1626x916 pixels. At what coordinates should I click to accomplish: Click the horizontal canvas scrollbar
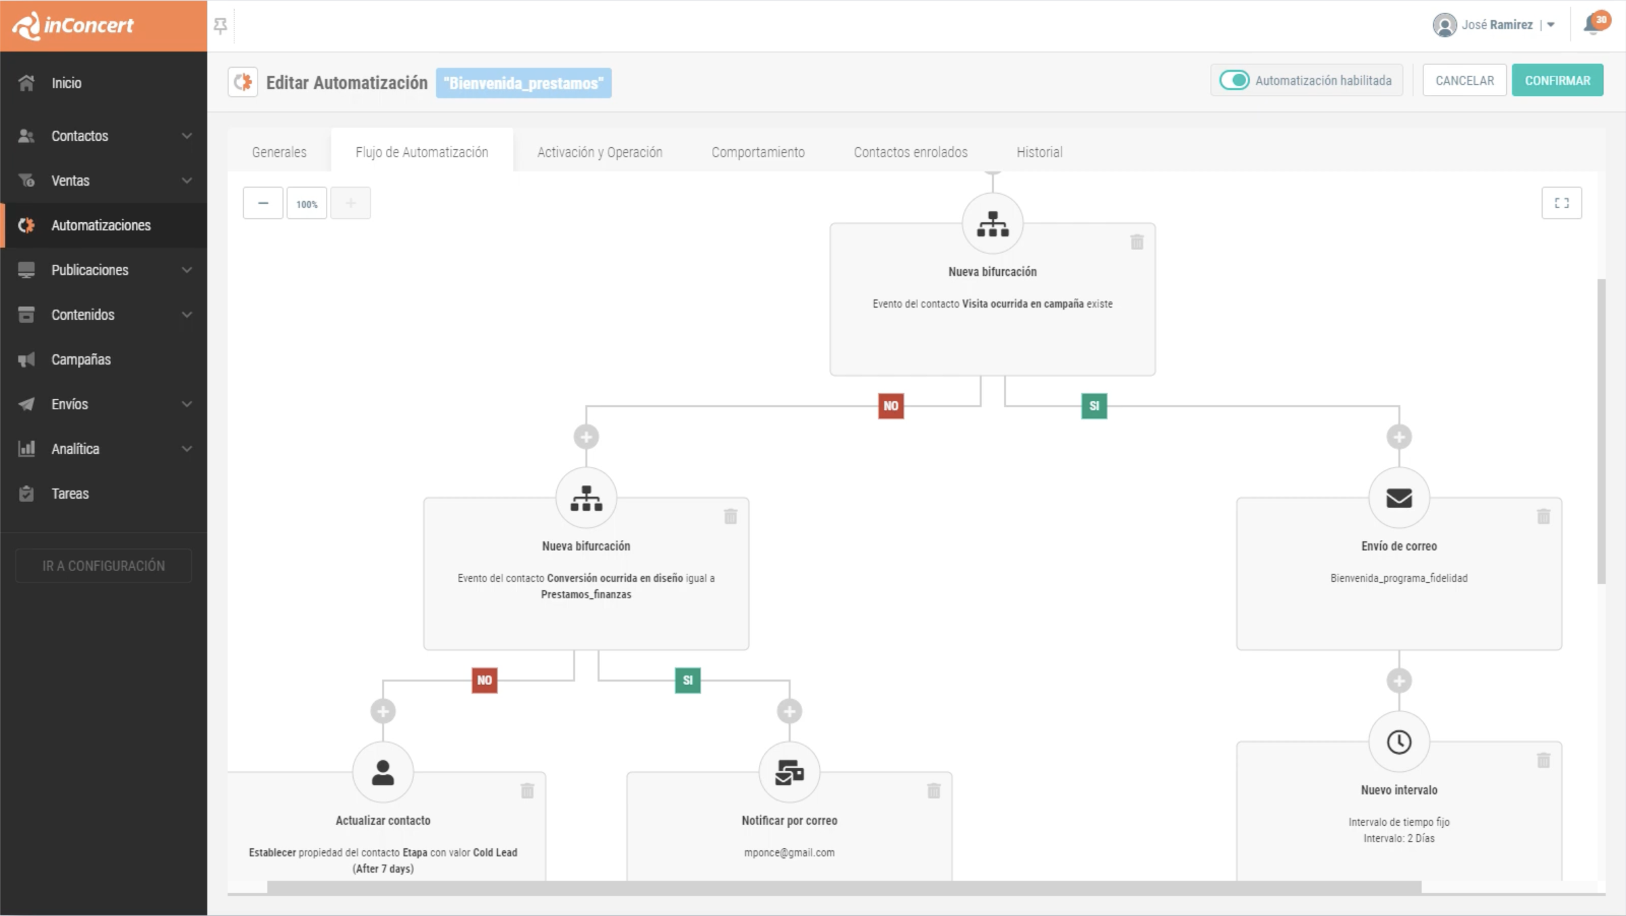843,887
